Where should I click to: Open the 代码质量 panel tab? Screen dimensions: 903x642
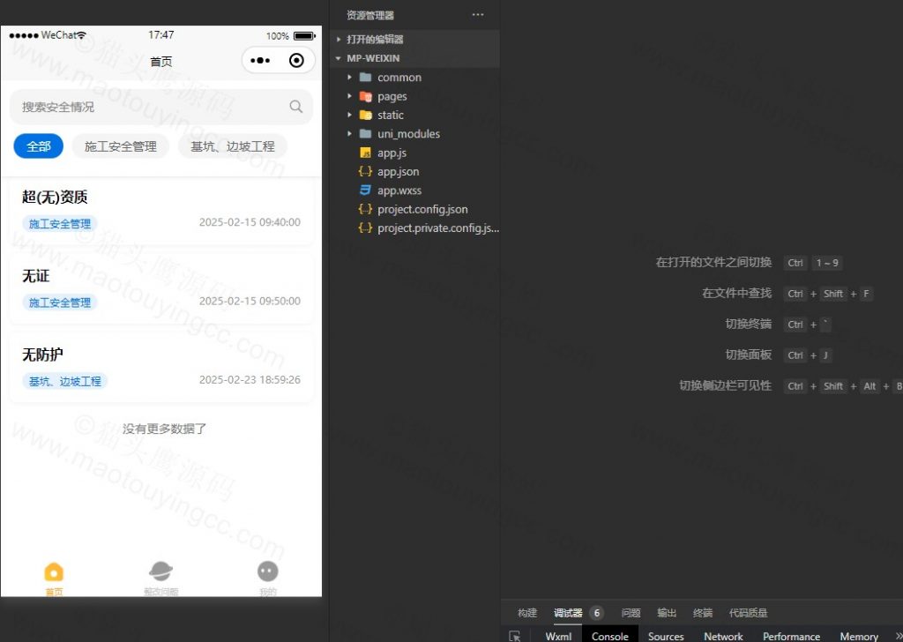(748, 613)
